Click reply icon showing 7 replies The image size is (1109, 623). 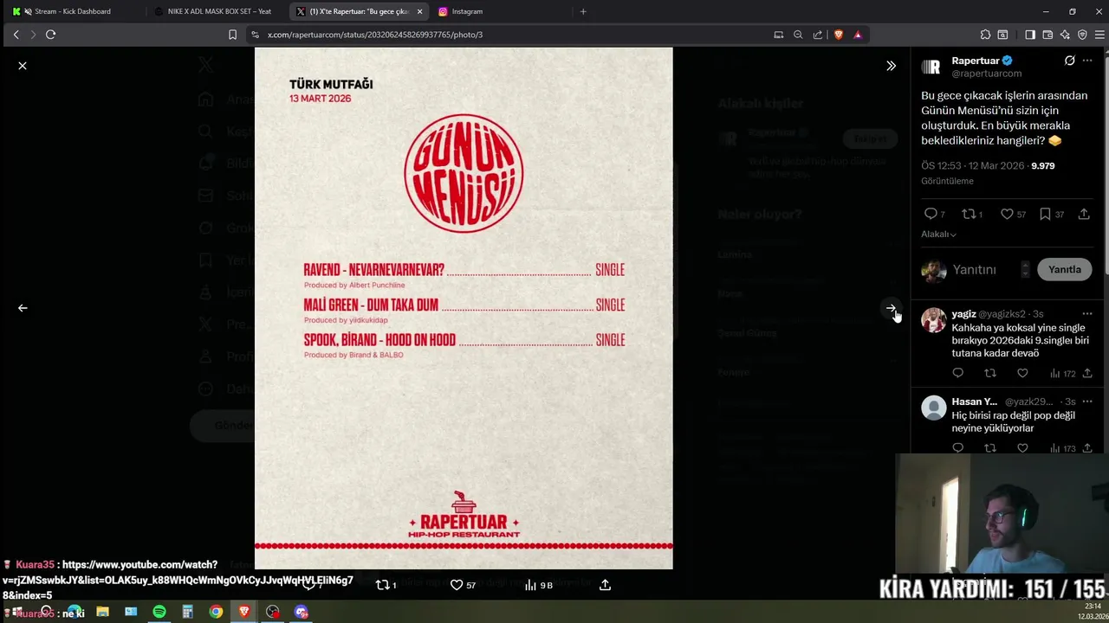pos(935,214)
